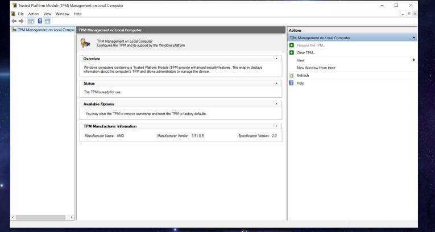Click the Forward arrow toolbar icon

[x=21, y=21]
